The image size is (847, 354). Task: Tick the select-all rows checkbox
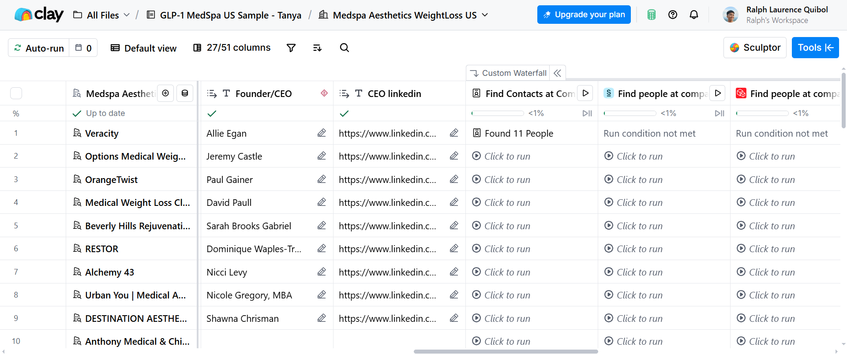click(16, 93)
